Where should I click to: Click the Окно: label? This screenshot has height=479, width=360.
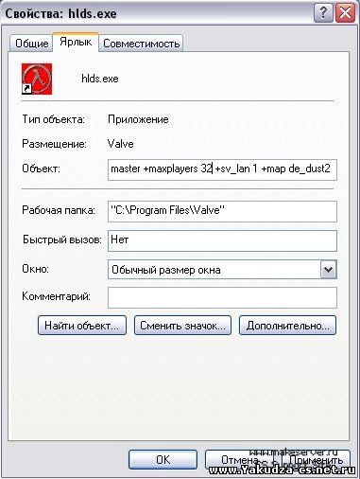(35, 269)
